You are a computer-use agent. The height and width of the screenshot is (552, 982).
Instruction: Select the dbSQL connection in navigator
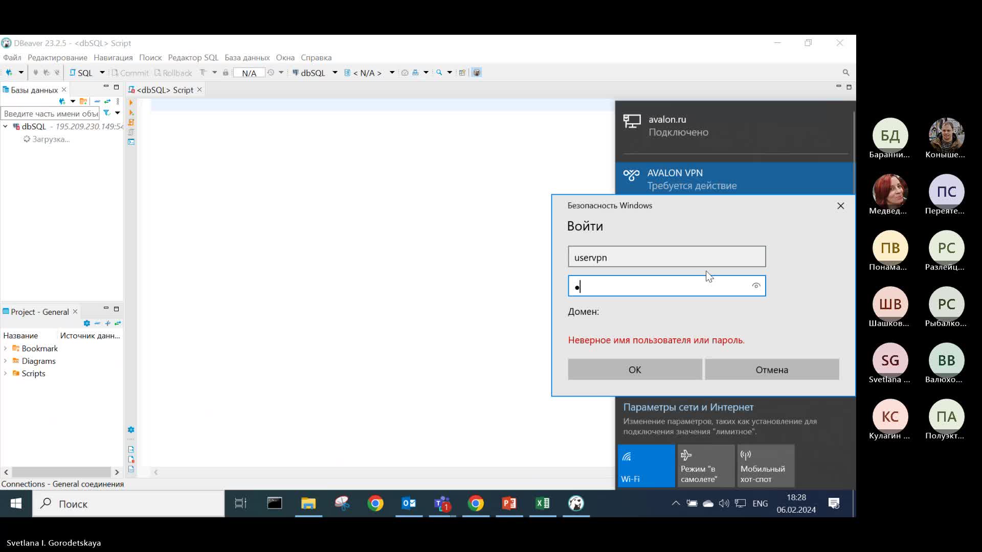34,127
